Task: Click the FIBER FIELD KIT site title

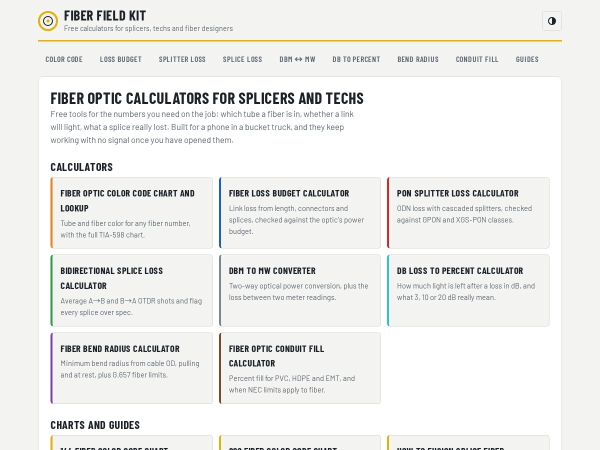Action: click(x=105, y=15)
